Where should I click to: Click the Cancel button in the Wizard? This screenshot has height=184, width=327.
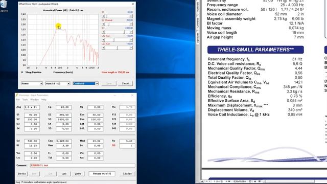coord(125,83)
